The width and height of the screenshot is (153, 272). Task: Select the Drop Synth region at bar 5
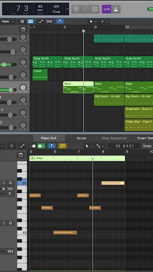(x=78, y=62)
